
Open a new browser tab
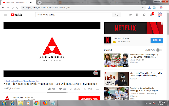point(40,2)
